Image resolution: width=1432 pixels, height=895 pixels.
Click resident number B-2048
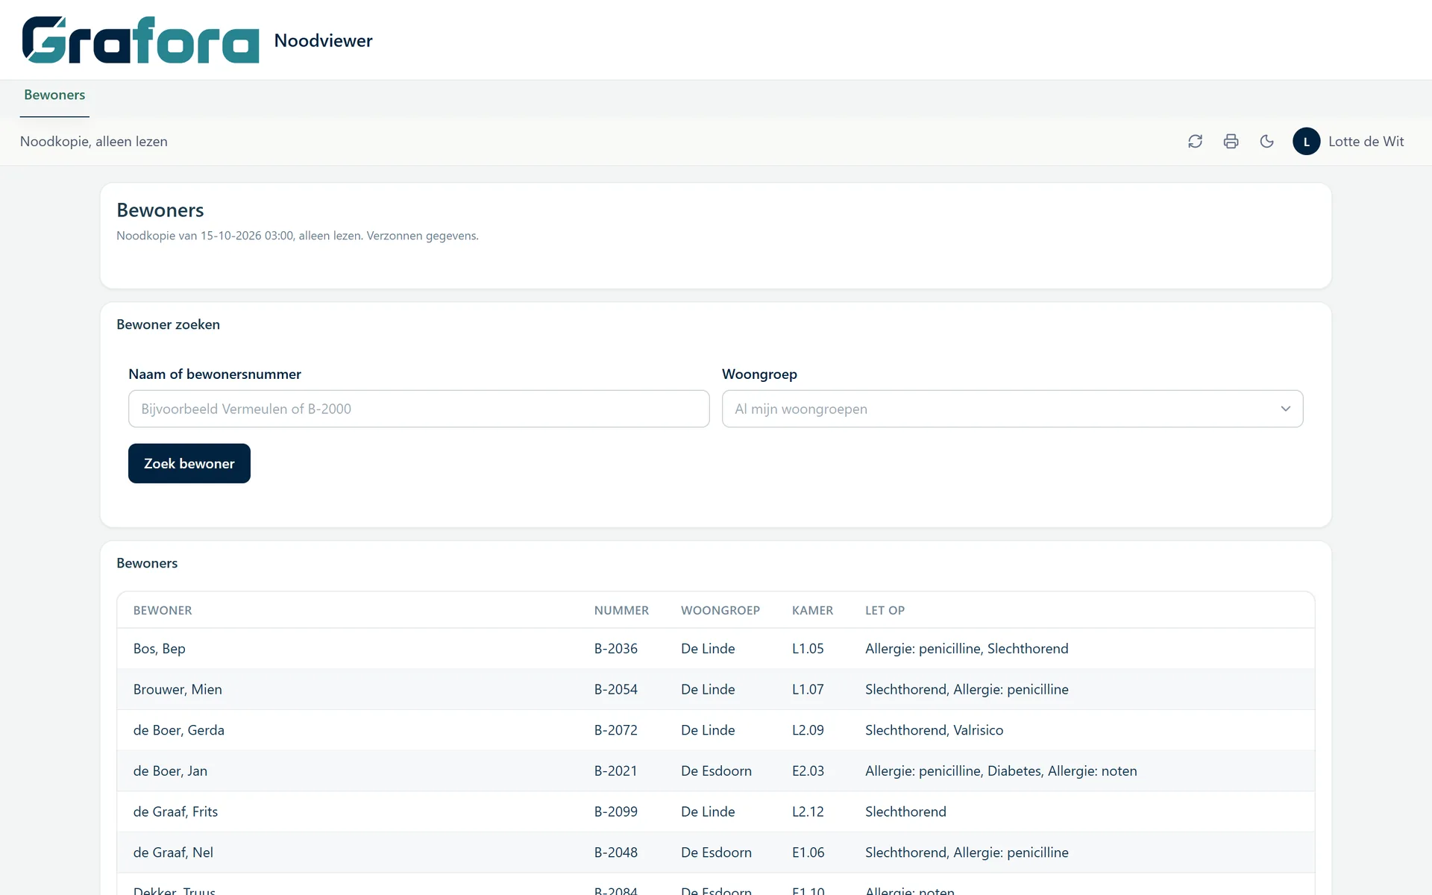[616, 852]
